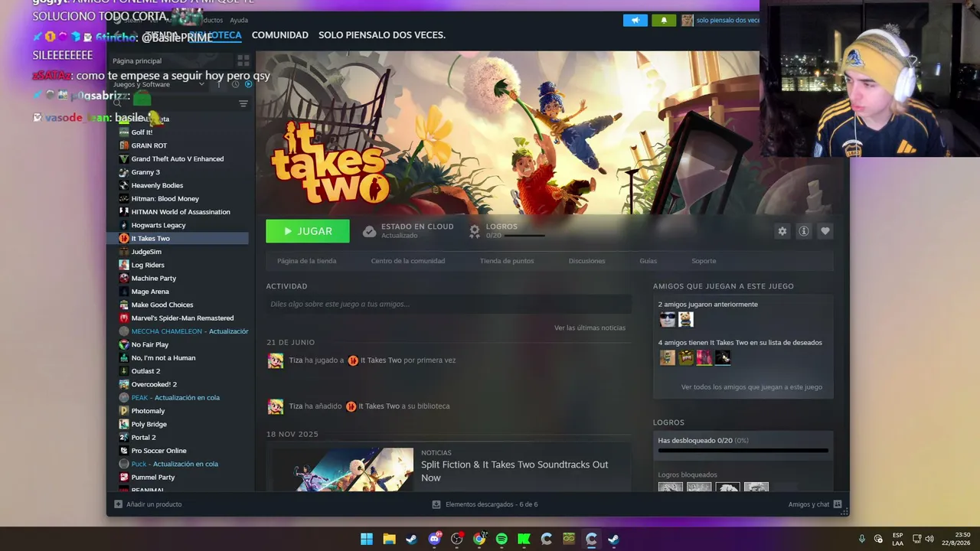Open SOLO PIENSALO DOS VECES. profile tab
Screen dimensions: 980x551
tap(382, 35)
